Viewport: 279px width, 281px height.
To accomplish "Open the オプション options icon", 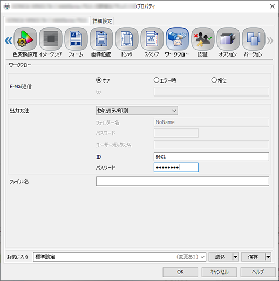I will click(x=228, y=39).
